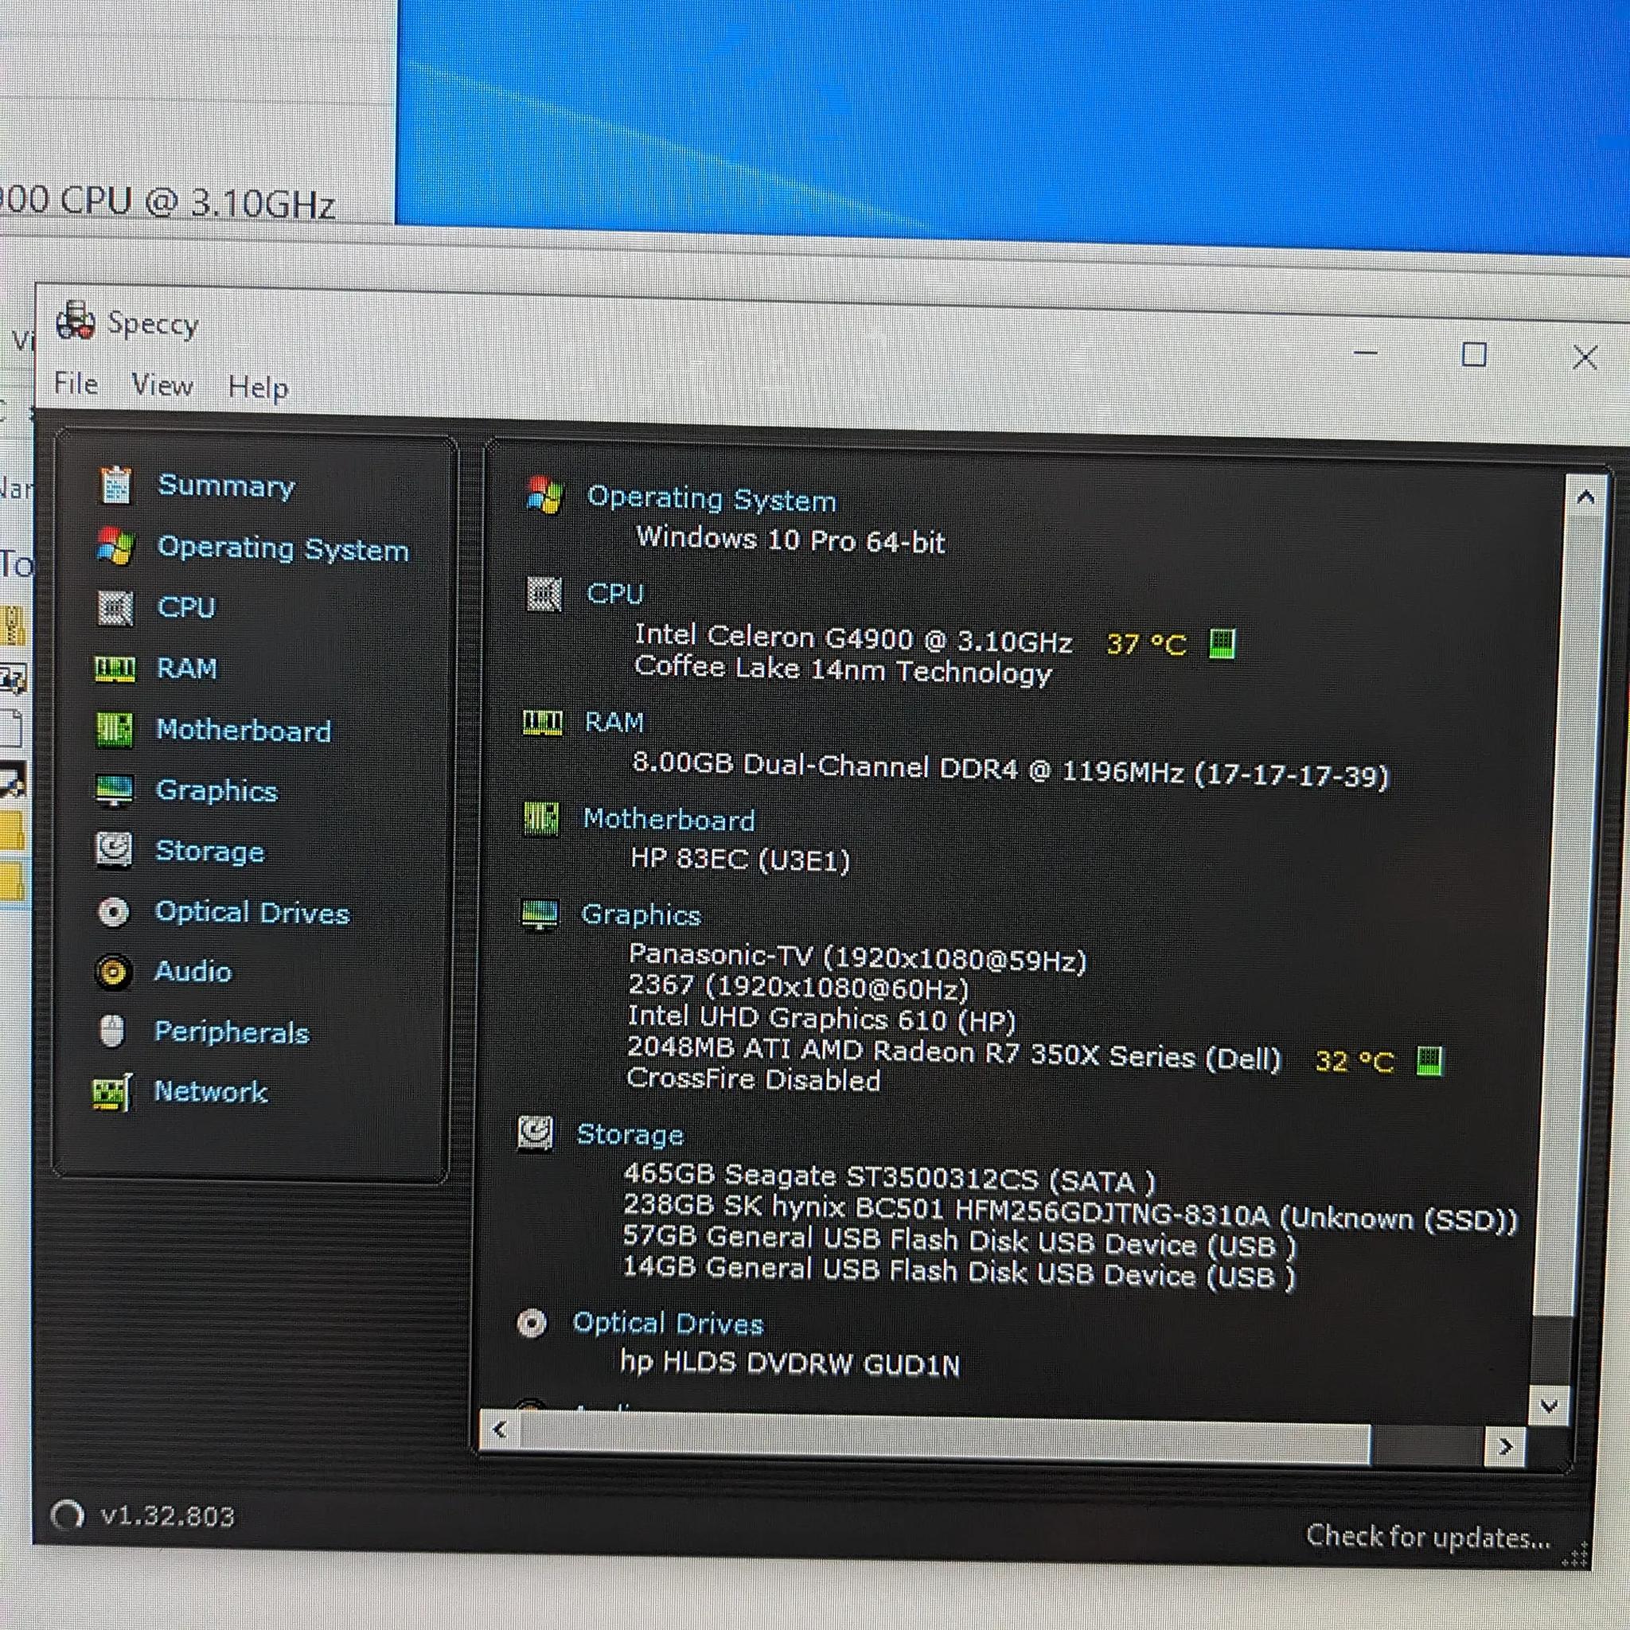The height and width of the screenshot is (1630, 1630).
Task: Select Motherboard in the sidebar
Action: 244,731
